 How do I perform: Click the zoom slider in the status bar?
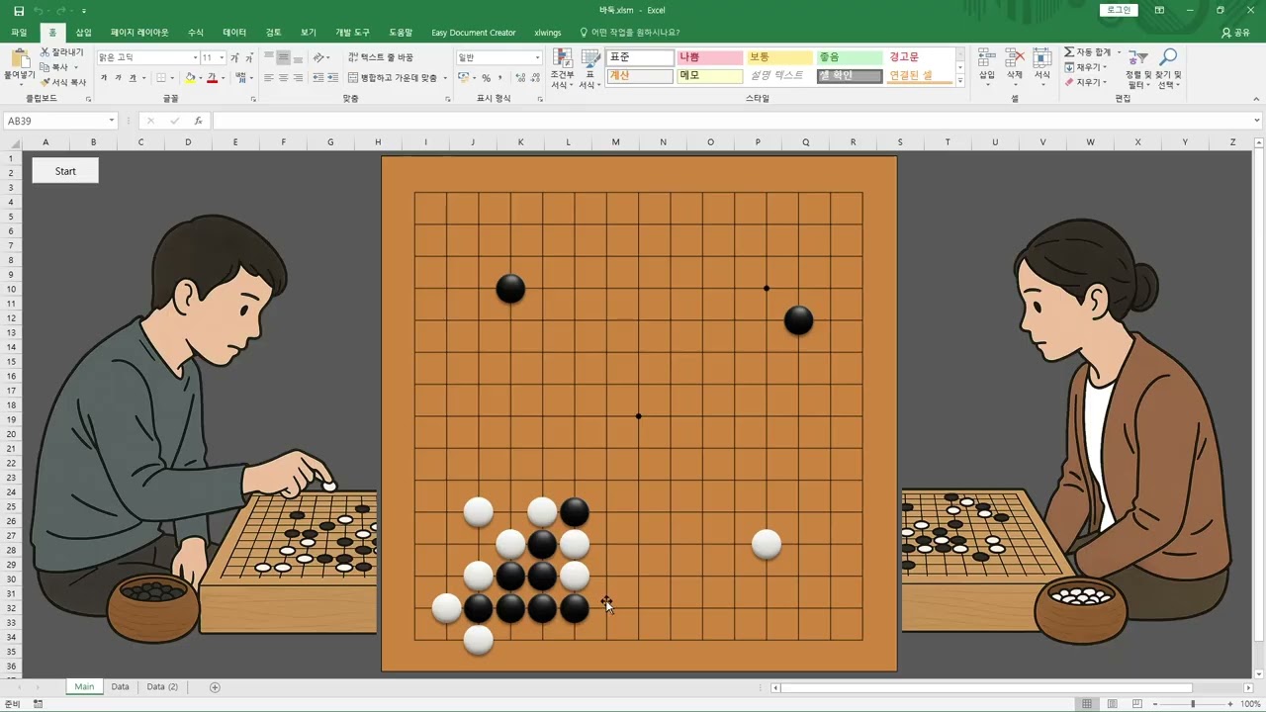pyautogui.click(x=1192, y=704)
